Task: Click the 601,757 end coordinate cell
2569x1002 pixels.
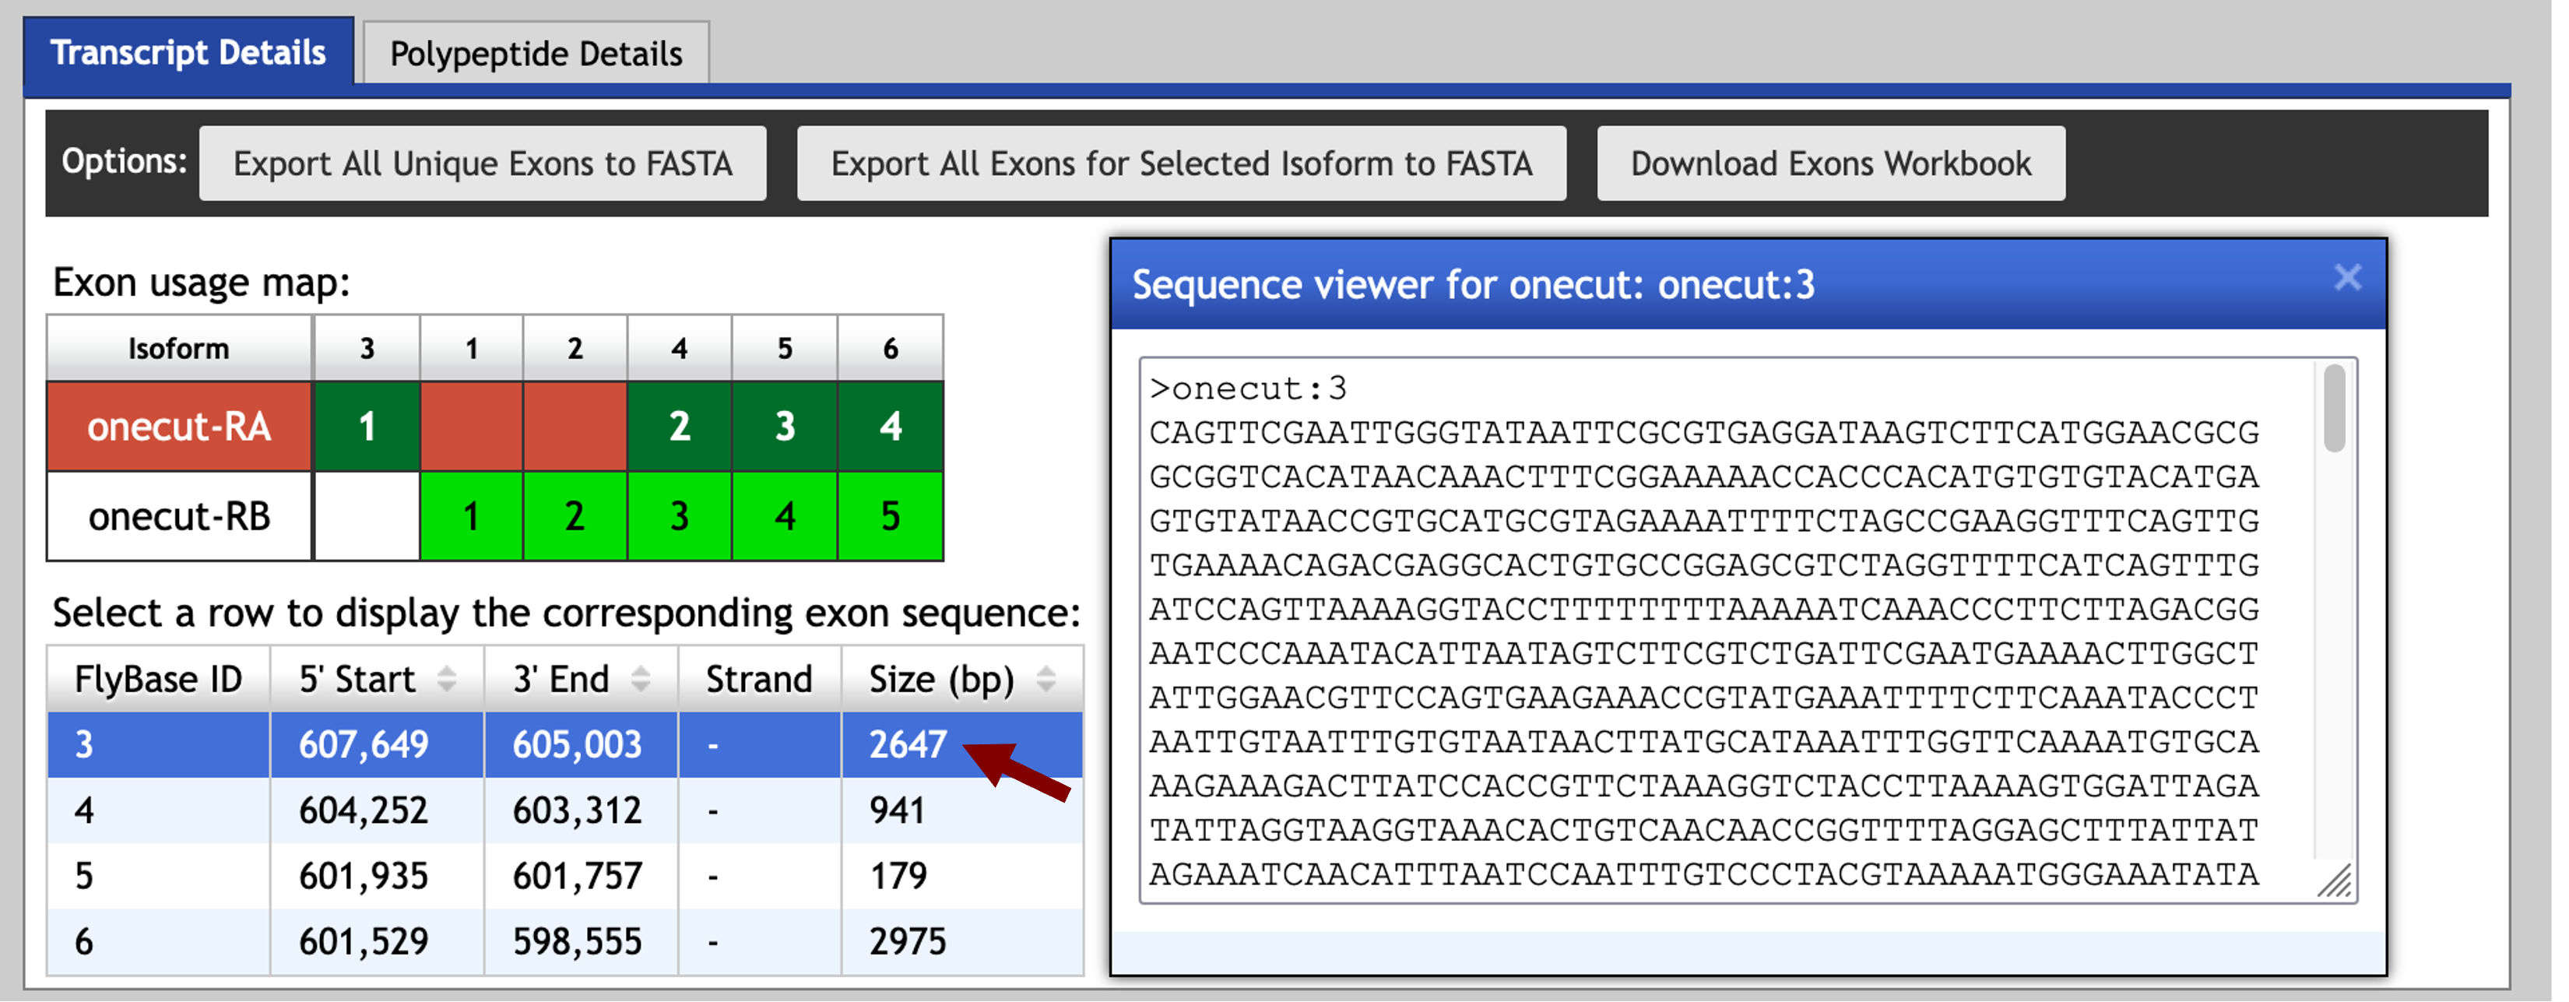Action: pyautogui.click(x=582, y=877)
